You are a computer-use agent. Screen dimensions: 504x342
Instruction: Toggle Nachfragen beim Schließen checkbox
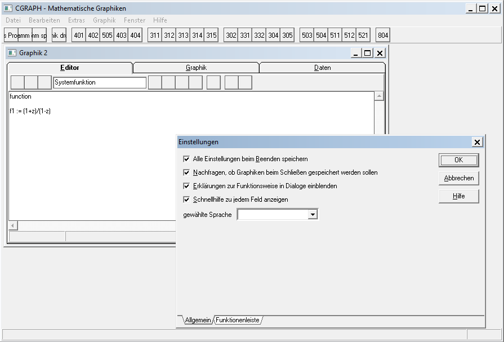187,172
